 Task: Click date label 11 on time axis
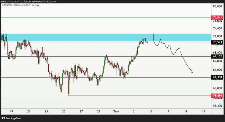tap(203, 111)
